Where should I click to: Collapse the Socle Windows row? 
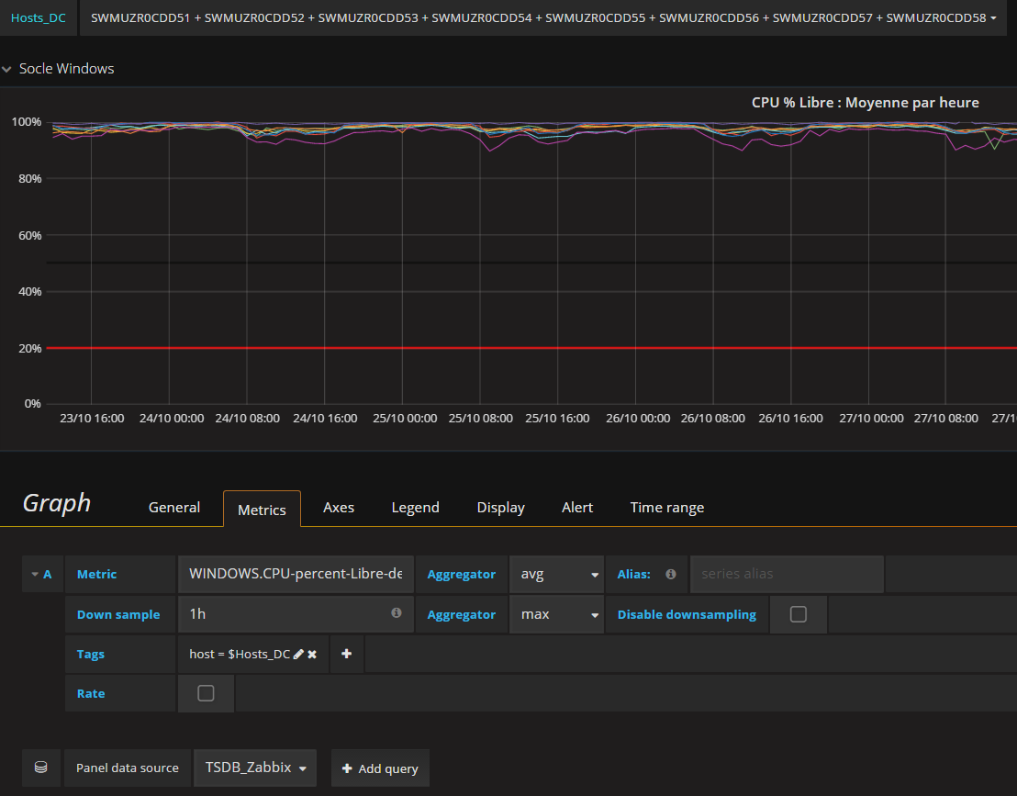[x=6, y=69]
